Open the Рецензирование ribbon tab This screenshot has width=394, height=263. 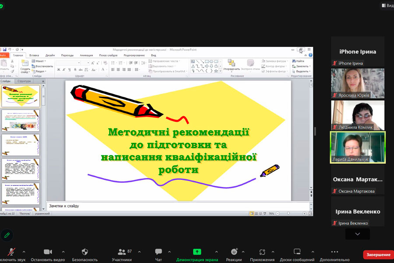(x=134, y=55)
